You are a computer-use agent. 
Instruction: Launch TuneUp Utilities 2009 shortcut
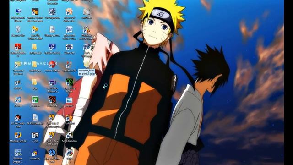pos(35,33)
